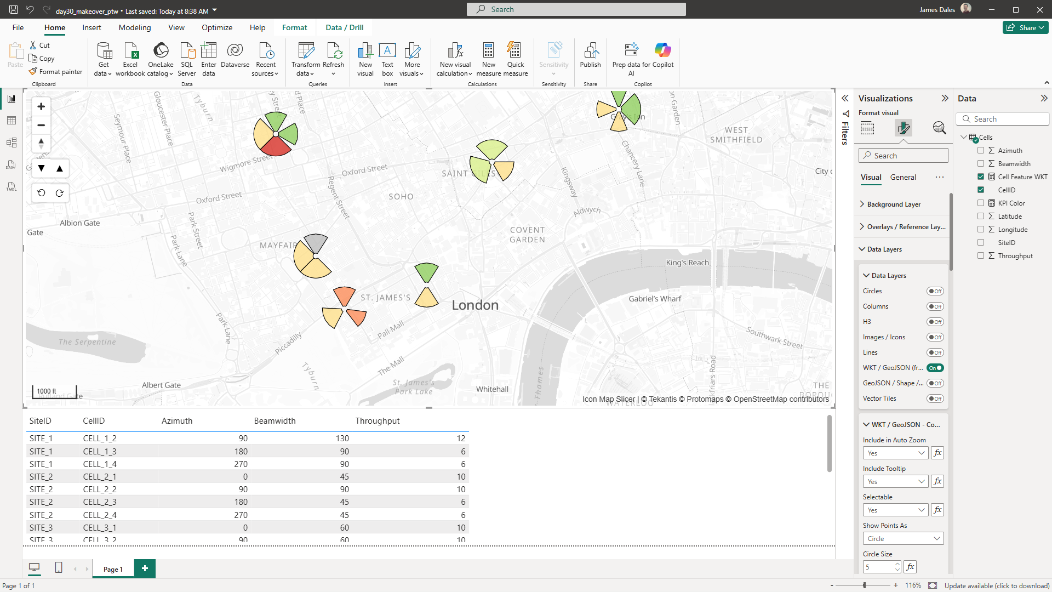Click the rotate map clockwise icon
1052x592 pixels.
[x=60, y=193]
